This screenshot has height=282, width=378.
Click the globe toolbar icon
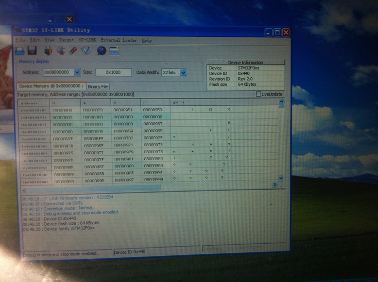click(102, 51)
